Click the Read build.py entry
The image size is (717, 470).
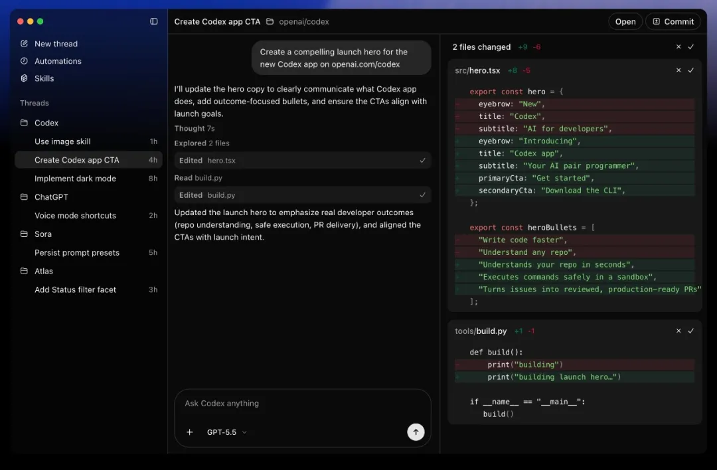click(198, 178)
